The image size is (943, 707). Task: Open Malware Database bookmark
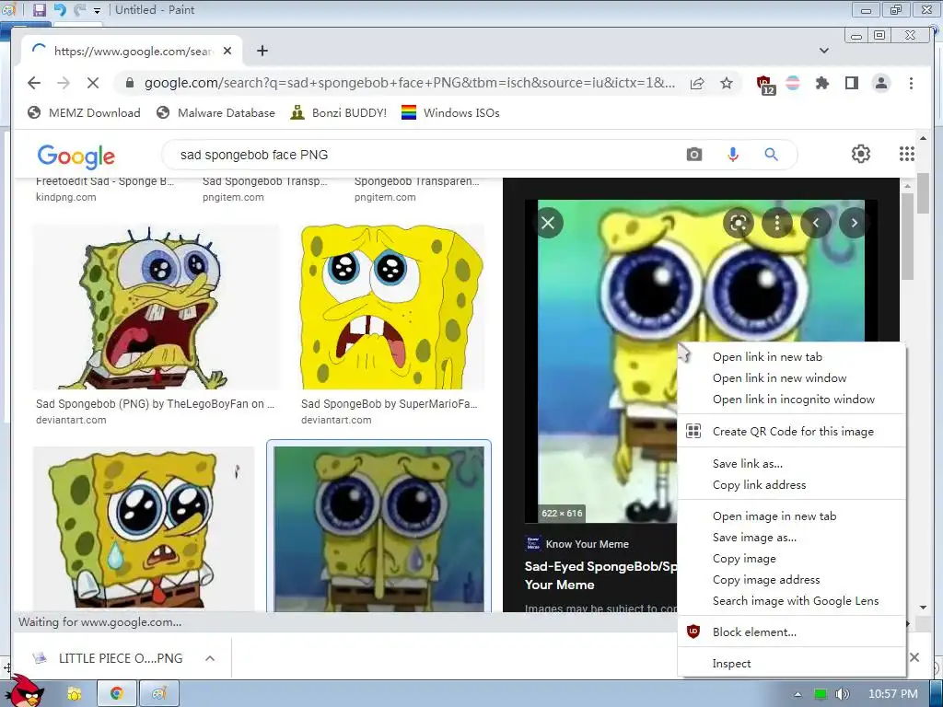pyautogui.click(x=215, y=113)
